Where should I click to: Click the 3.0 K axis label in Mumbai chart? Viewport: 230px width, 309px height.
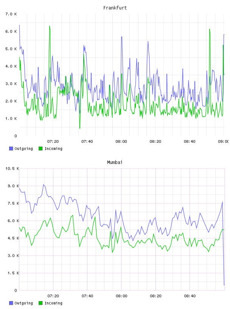tap(13, 256)
